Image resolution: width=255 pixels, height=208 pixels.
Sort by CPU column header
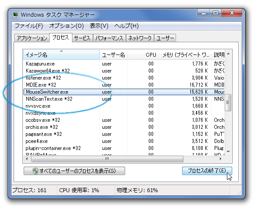point(143,55)
